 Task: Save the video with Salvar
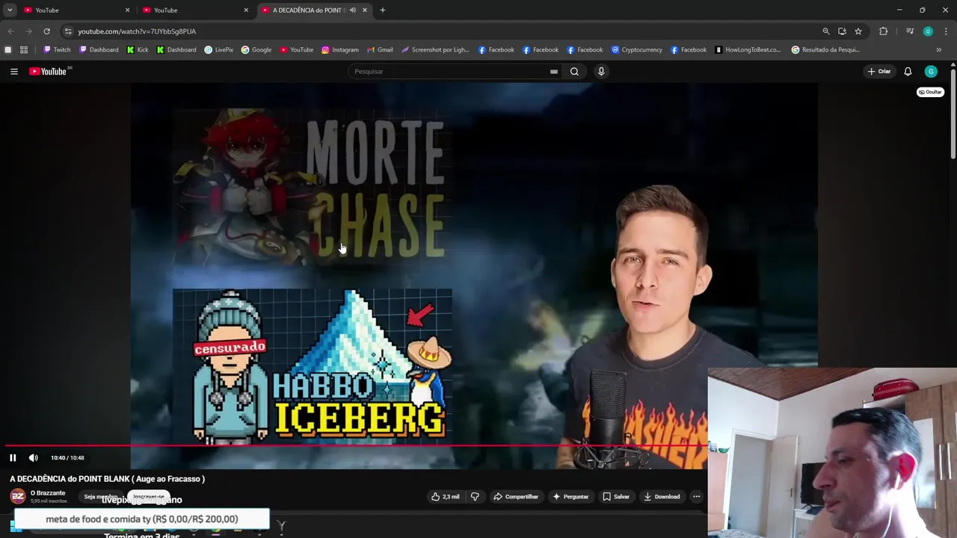click(x=616, y=497)
